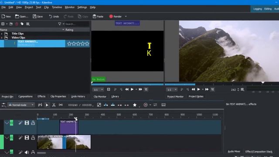Image resolution: width=279 pixels, height=157 pixels.
Task: Select the razor cut tool in timeline toolbar
Action: click(54, 105)
